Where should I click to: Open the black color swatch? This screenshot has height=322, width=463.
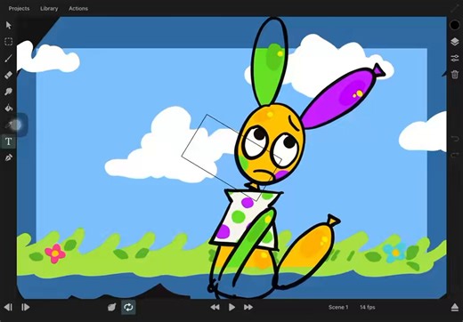coord(455,25)
